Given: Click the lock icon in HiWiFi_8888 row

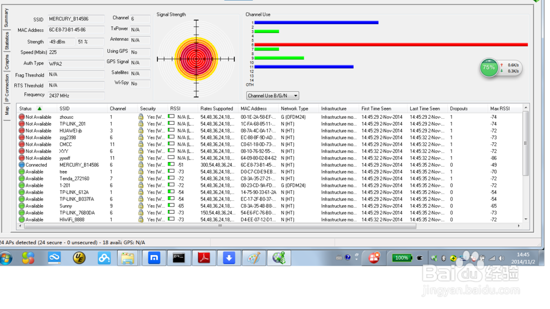Looking at the screenshot, I should 141,219.
